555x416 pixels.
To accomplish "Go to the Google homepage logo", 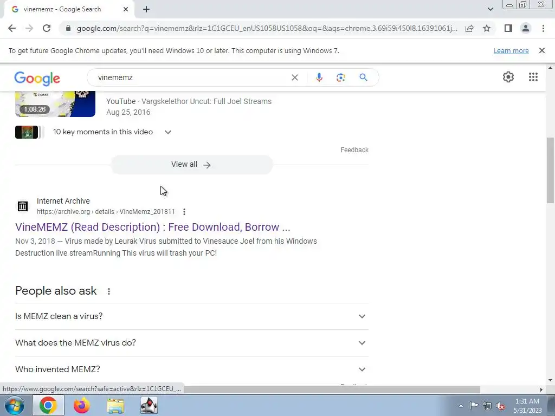I will click(37, 78).
